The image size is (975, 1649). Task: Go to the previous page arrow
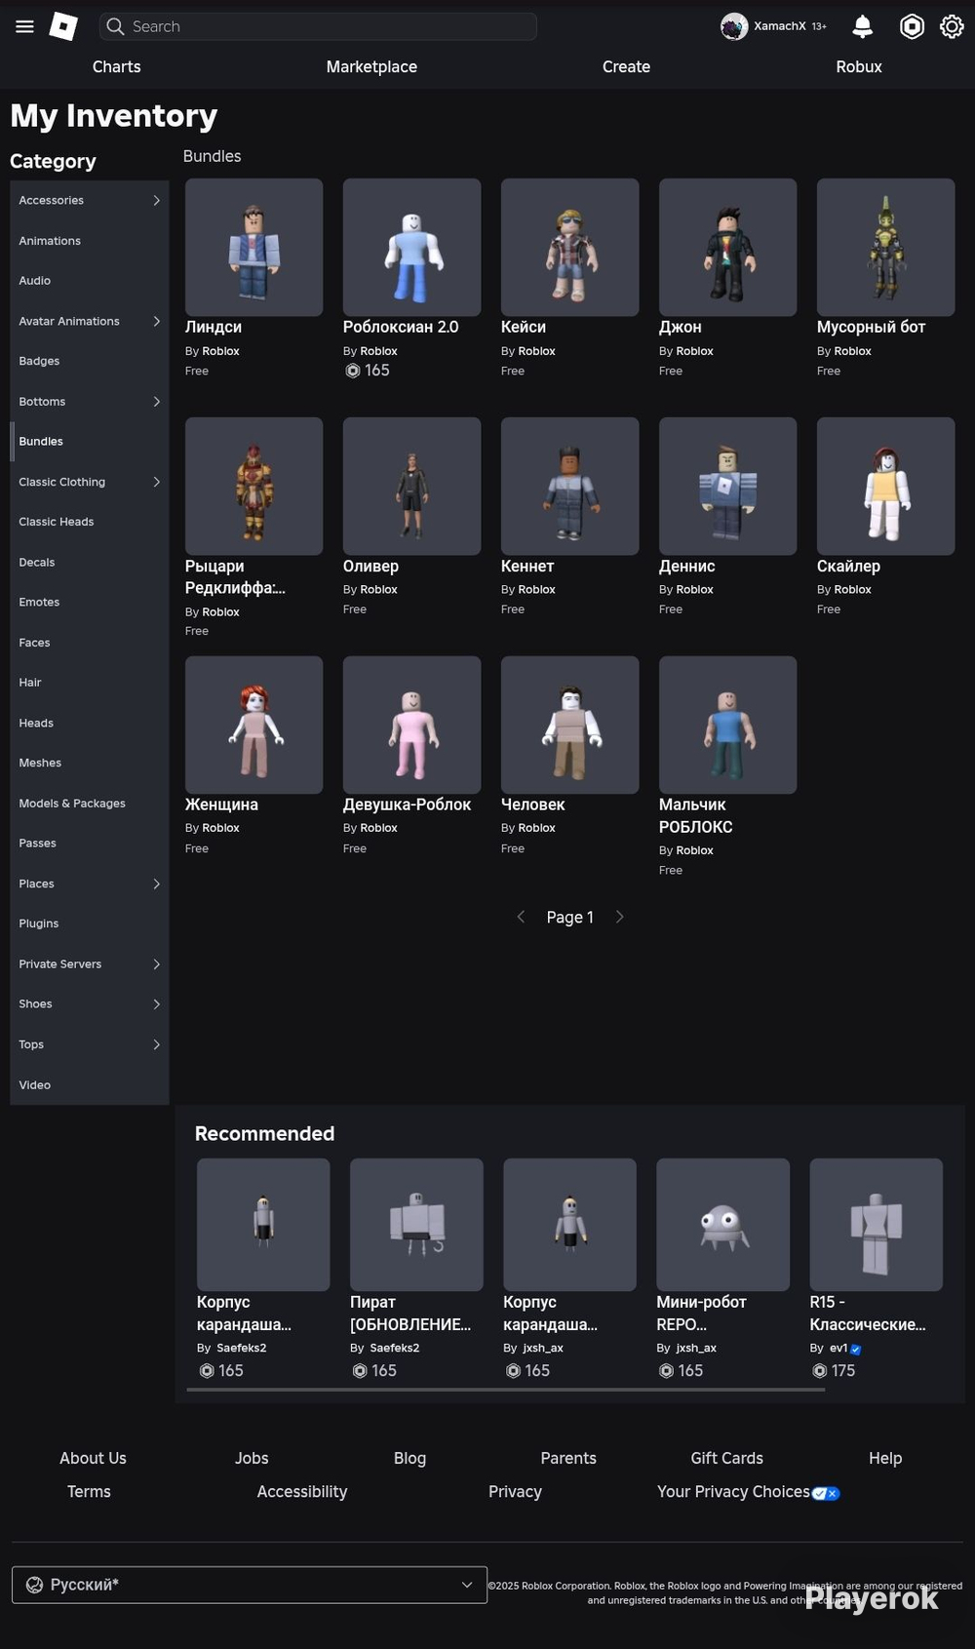click(521, 917)
